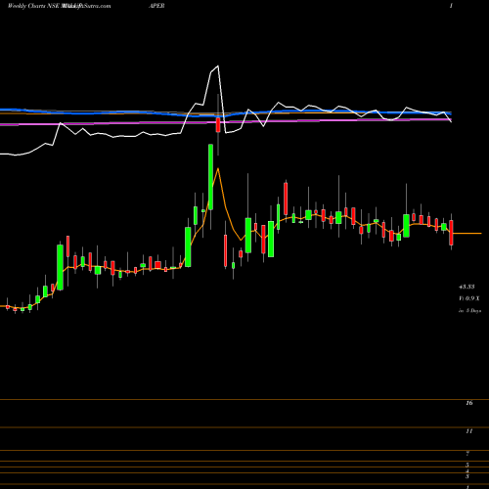The height and width of the screenshot is (489, 489).
Task: Click the axis label '11'
Action: point(469,431)
